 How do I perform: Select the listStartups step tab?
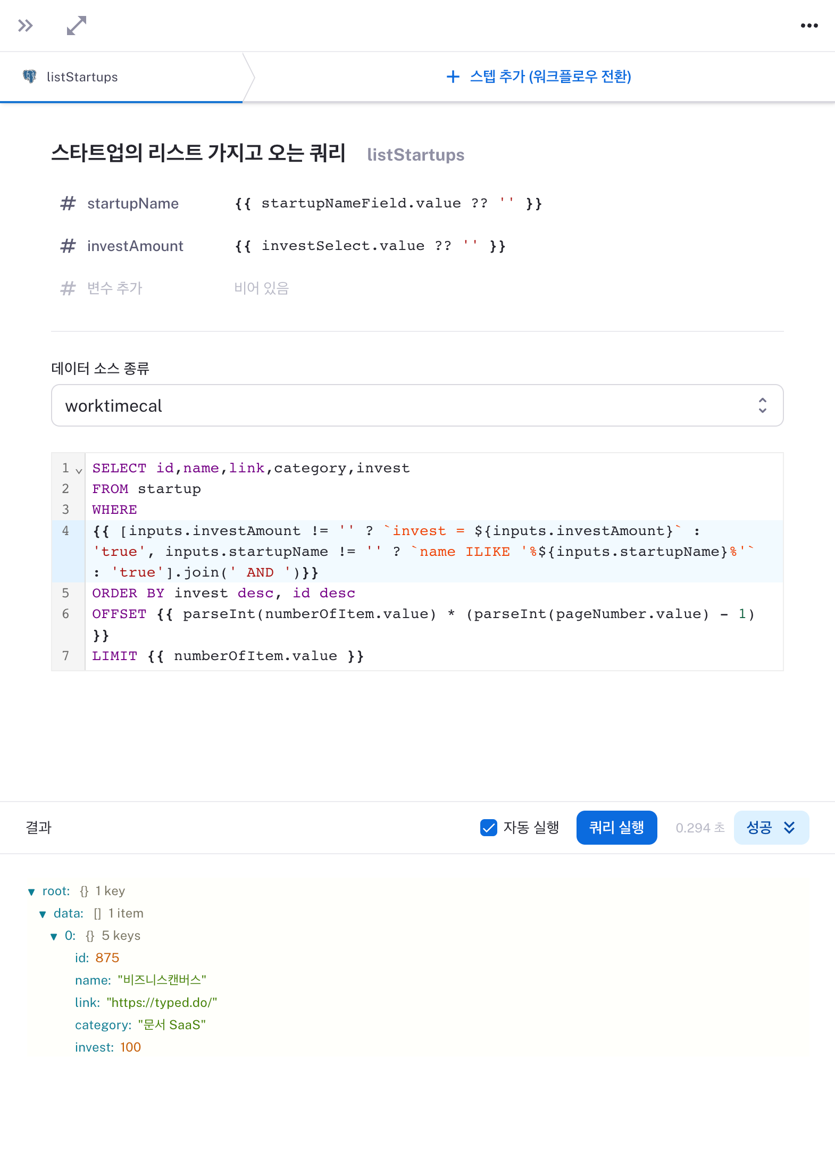pos(121,77)
